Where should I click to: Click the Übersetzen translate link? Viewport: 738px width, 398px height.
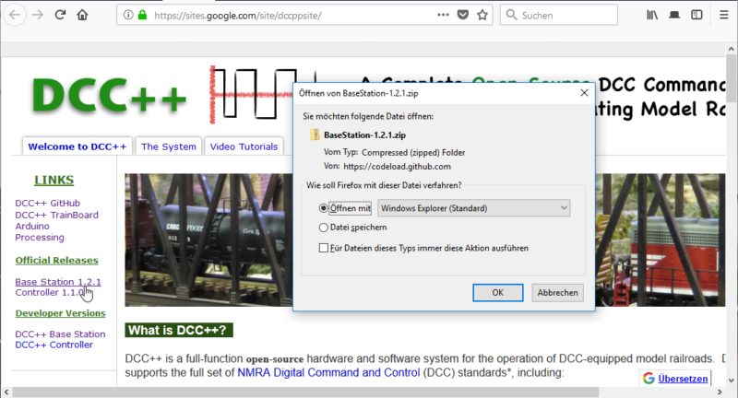pos(683,379)
